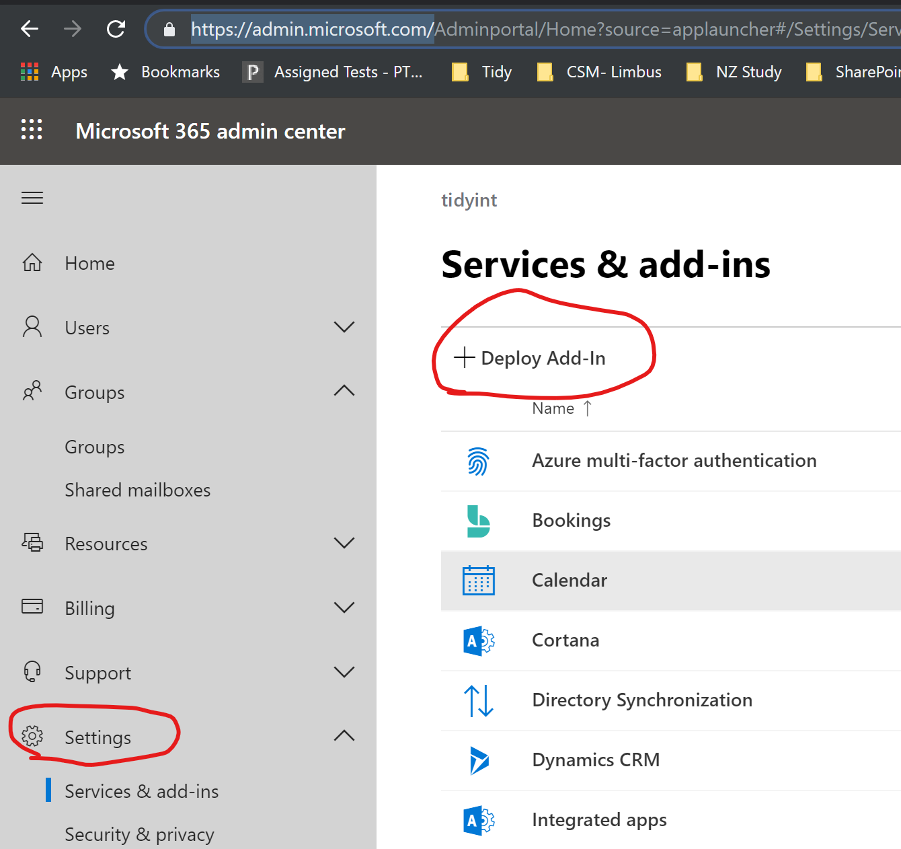The height and width of the screenshot is (849, 901).
Task: Collapse the Groups navigation section
Action: click(344, 392)
